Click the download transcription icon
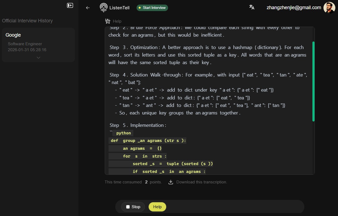338x216 pixels. pos(170,182)
